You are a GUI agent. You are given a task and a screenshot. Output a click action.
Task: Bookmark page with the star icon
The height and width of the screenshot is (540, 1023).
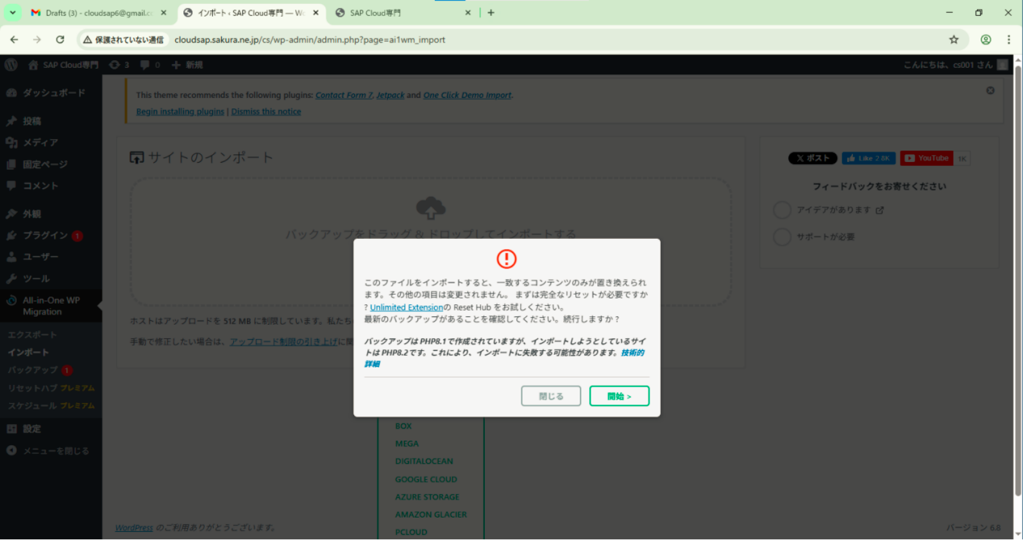[954, 40]
